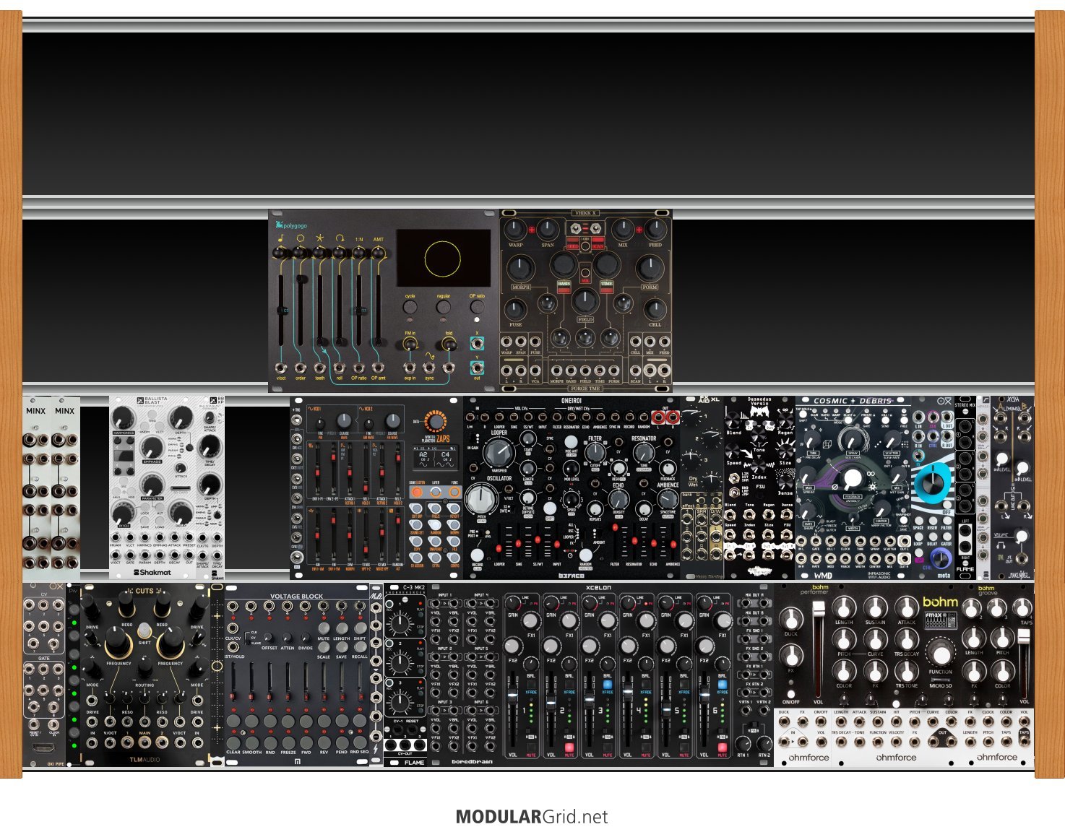Image resolution: width=1065 pixels, height=832 pixels.
Task: Click the polygon order icon on polygogo
Action: pos(300,238)
